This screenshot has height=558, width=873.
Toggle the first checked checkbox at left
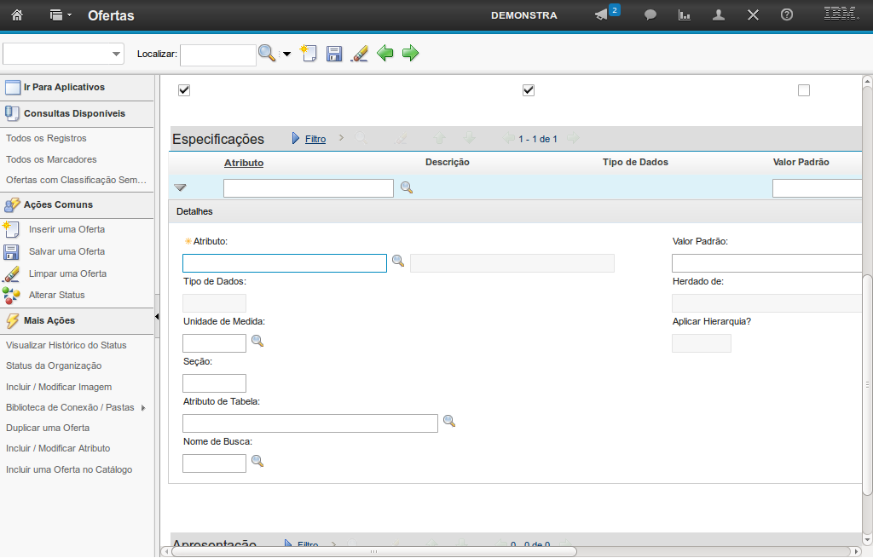pos(184,90)
